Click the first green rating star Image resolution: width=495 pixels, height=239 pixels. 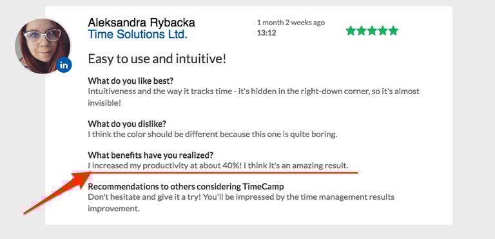351,31
